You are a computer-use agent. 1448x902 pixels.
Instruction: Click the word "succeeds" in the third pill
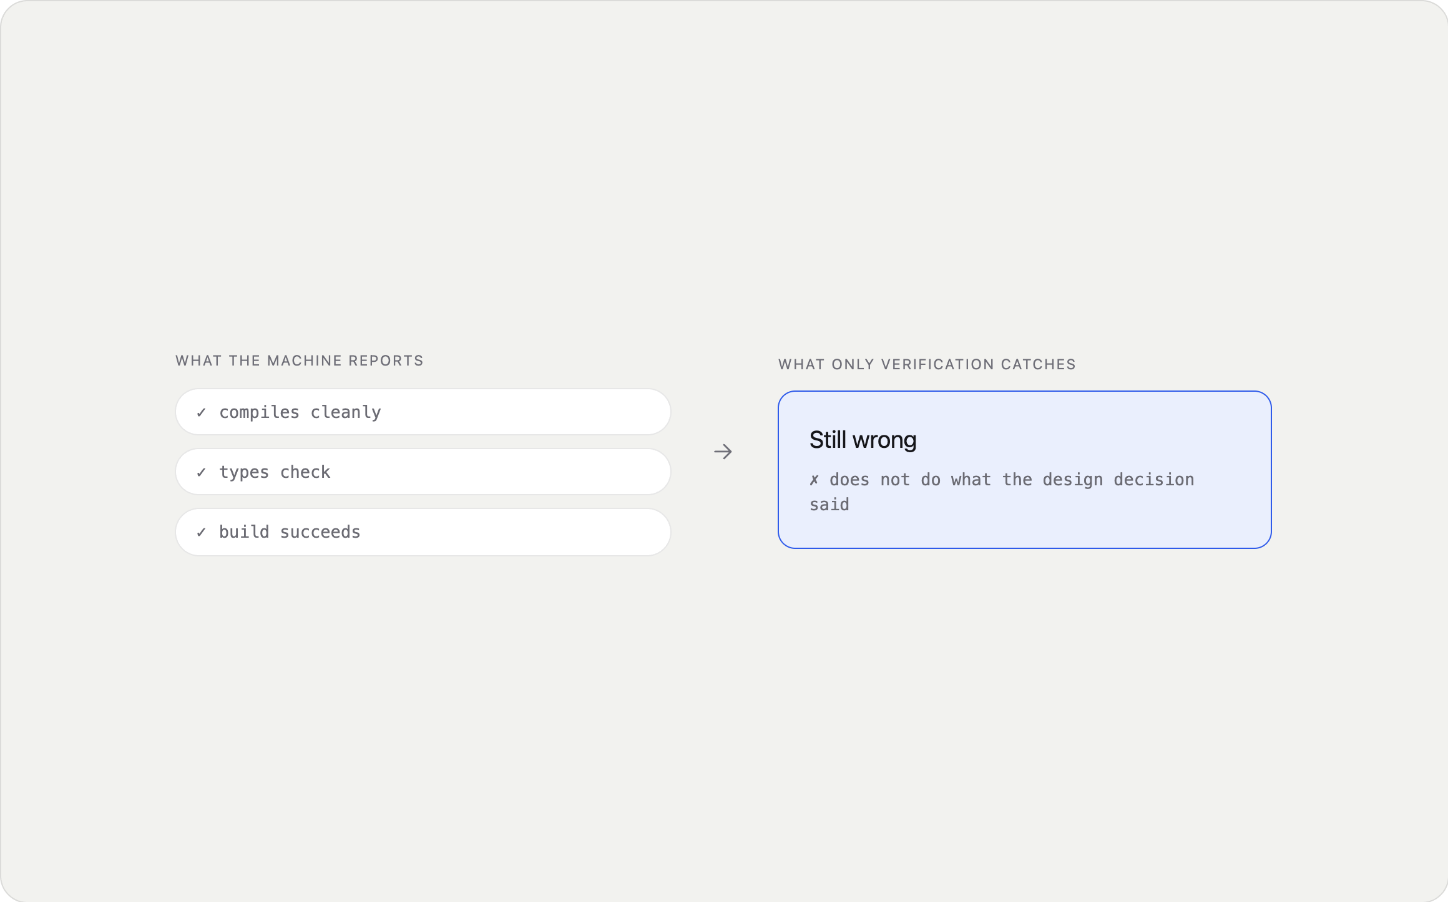click(x=320, y=532)
